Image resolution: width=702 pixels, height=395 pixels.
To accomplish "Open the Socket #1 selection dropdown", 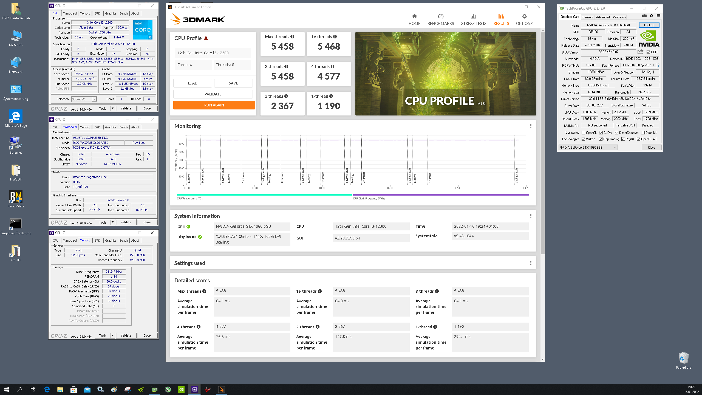I will (84, 99).
